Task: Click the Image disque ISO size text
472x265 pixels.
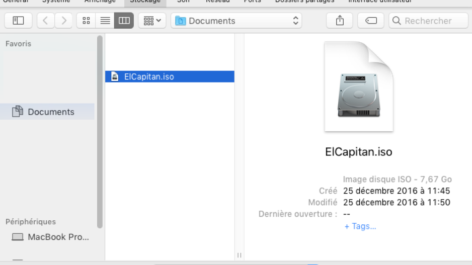Action: [398, 180]
